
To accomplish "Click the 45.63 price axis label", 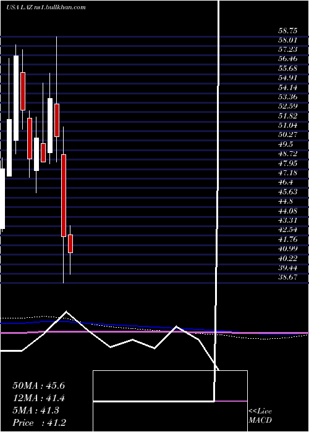I will pos(287,192).
